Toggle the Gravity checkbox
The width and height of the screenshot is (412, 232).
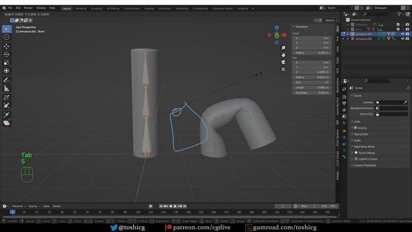(x=355, y=128)
